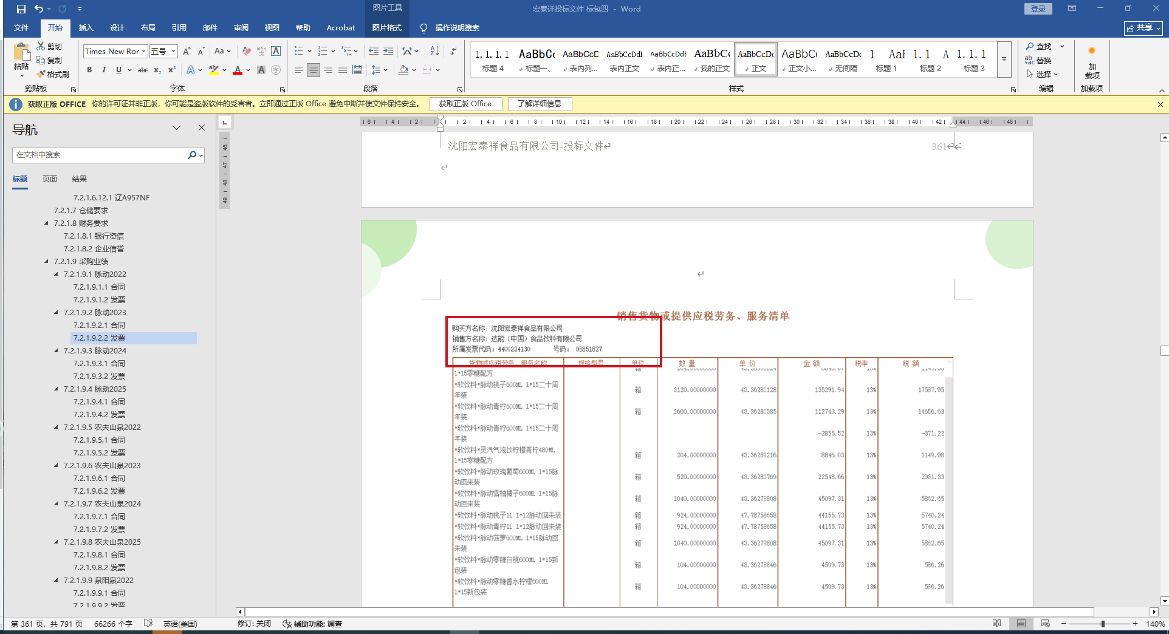This screenshot has width=1169, height=634.
Task: Switch to Web Layout view in status bar
Action: pyautogui.click(x=1045, y=624)
